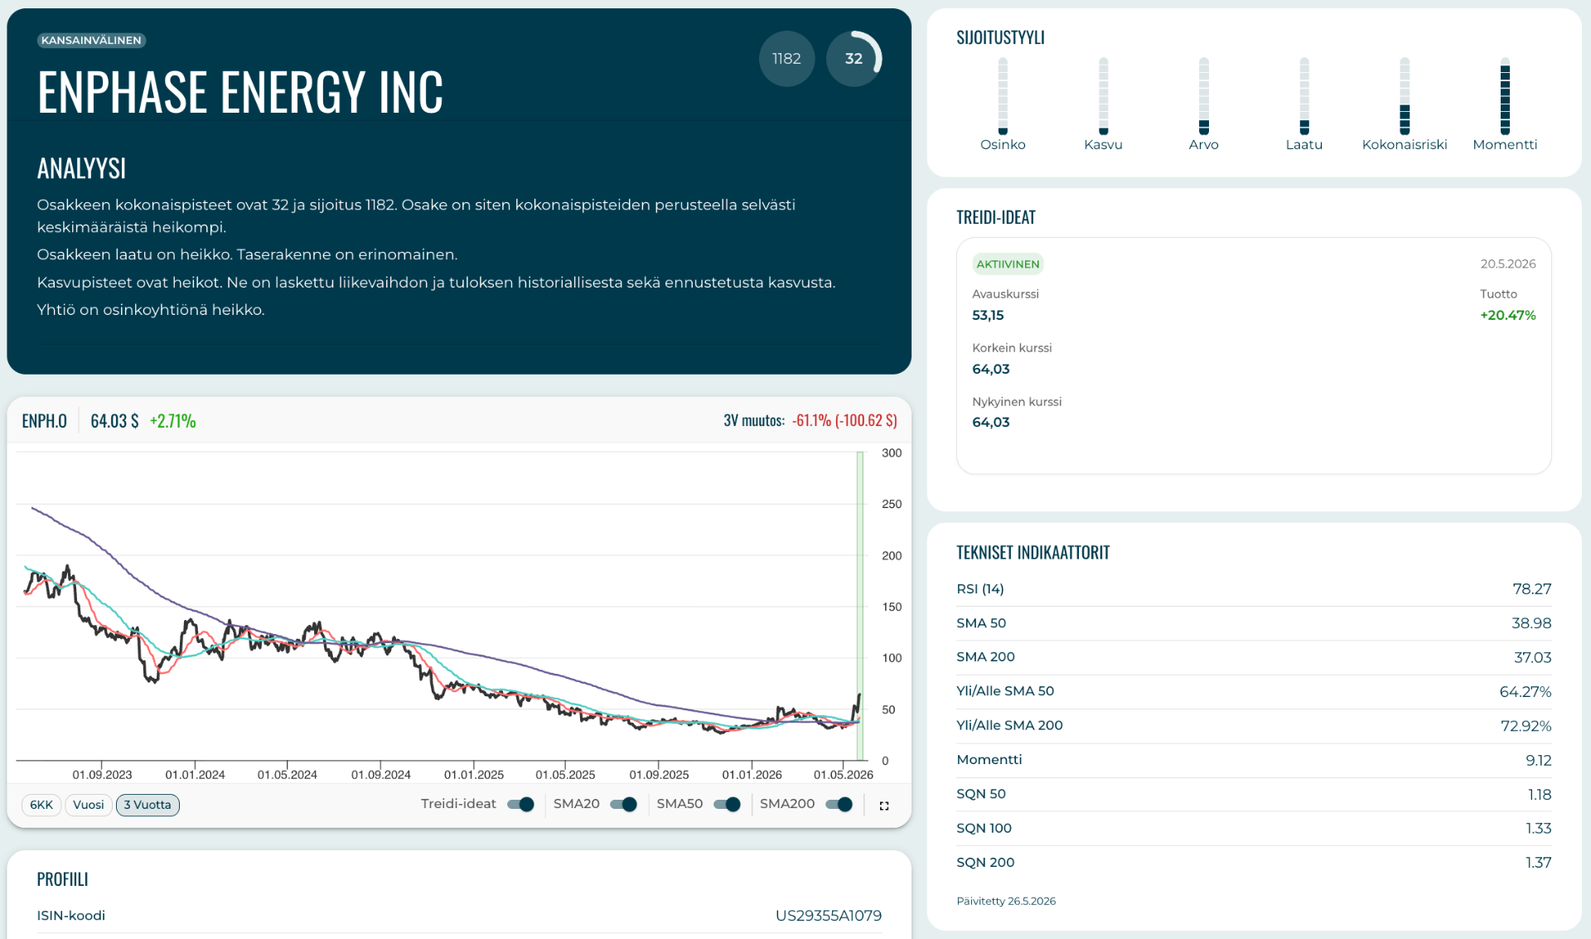Switch chart to the Vuosi period
This screenshot has width=1591, height=939.
pyautogui.click(x=89, y=805)
